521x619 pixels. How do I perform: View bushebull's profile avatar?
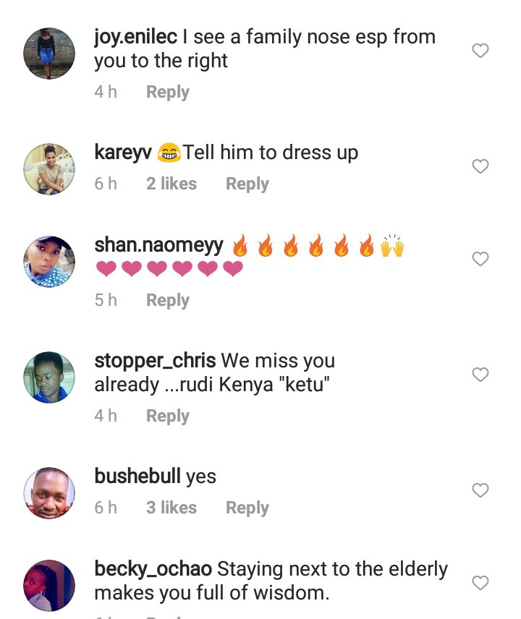pyautogui.click(x=49, y=493)
